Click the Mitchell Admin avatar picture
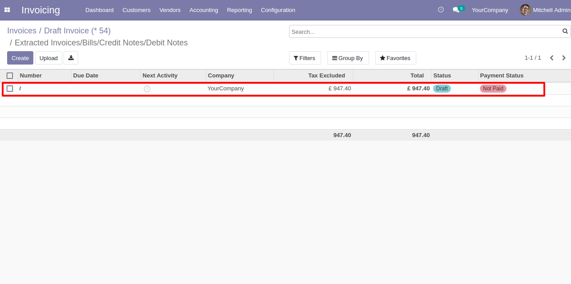The width and height of the screenshot is (571, 284). 525,10
